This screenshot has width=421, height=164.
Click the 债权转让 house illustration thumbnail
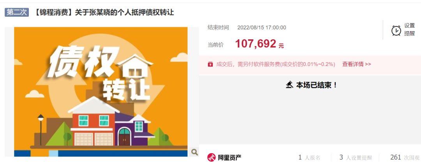(101, 92)
